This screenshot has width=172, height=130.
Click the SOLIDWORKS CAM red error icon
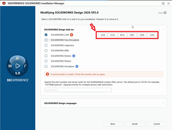(72, 35)
